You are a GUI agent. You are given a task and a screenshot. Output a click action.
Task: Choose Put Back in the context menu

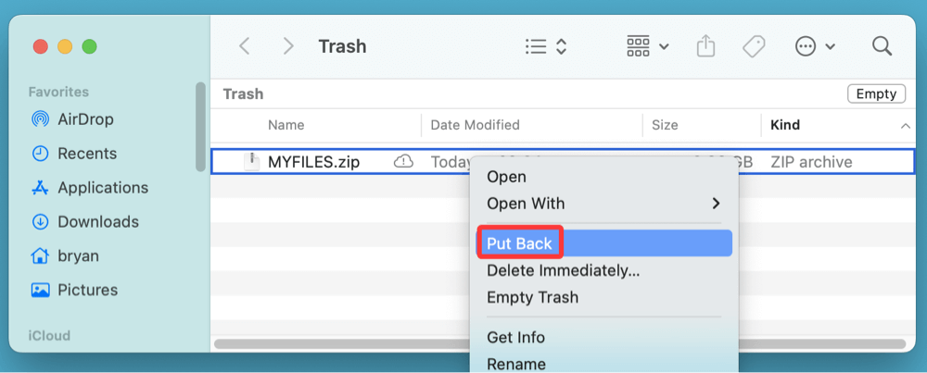pos(603,243)
